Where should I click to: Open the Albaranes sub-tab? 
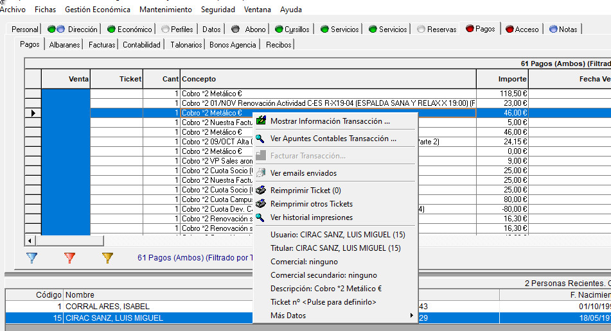tap(64, 45)
